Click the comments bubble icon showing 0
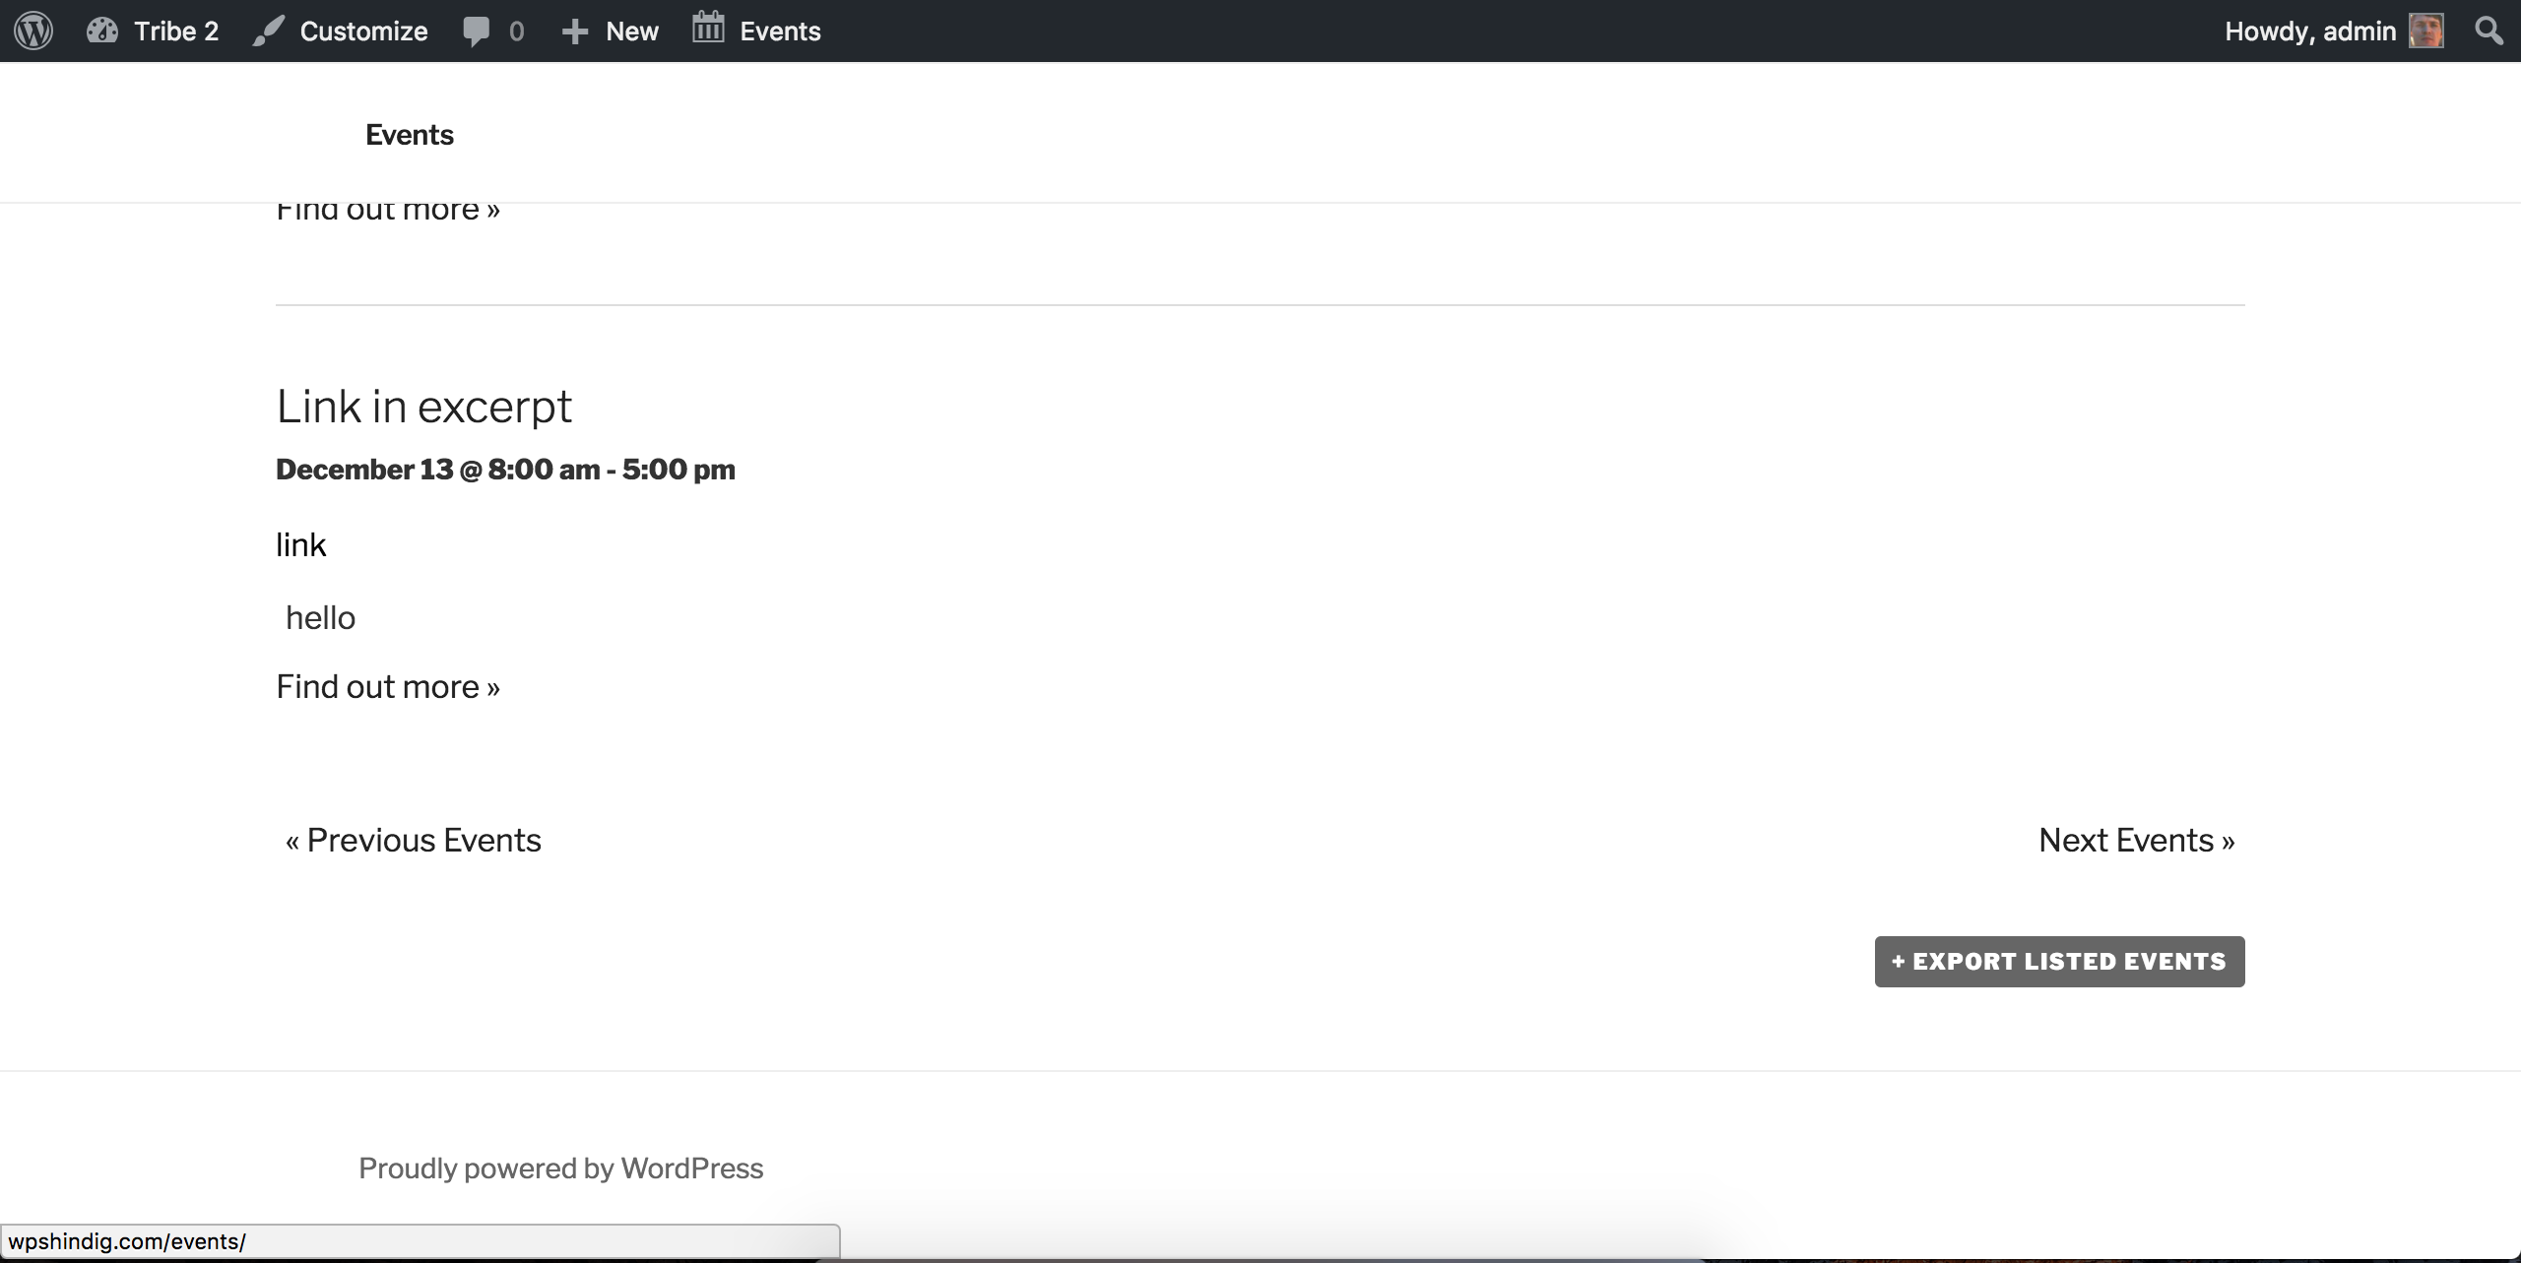This screenshot has height=1263, width=2521. coord(477,31)
